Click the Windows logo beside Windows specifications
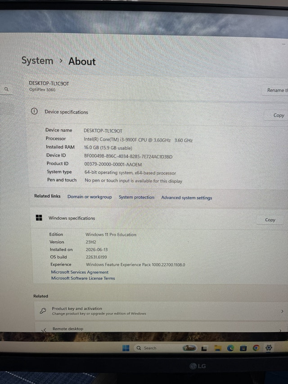 click(39, 217)
